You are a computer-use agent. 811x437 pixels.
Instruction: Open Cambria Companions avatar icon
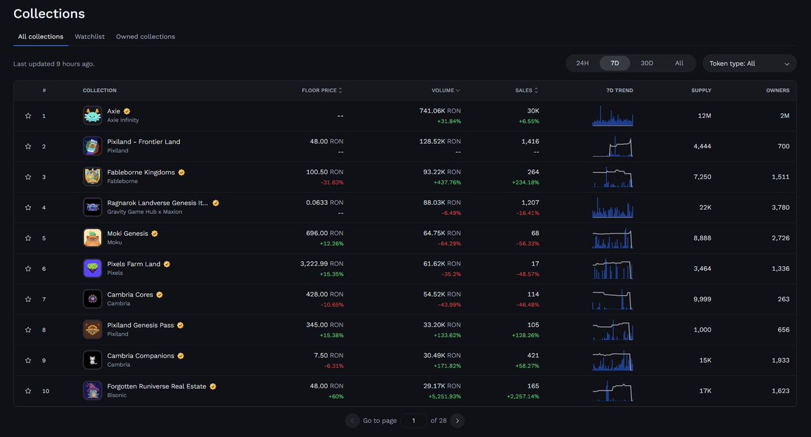point(93,360)
